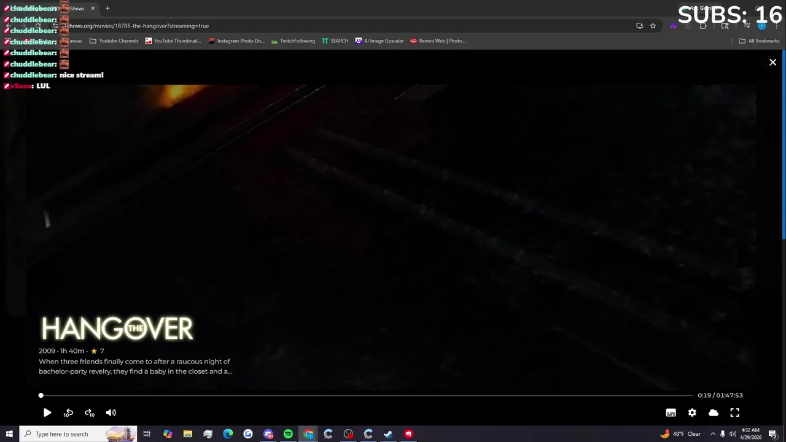786x442 pixels.
Task: Open the red app icon on taskbar
Action: pyautogui.click(x=408, y=434)
